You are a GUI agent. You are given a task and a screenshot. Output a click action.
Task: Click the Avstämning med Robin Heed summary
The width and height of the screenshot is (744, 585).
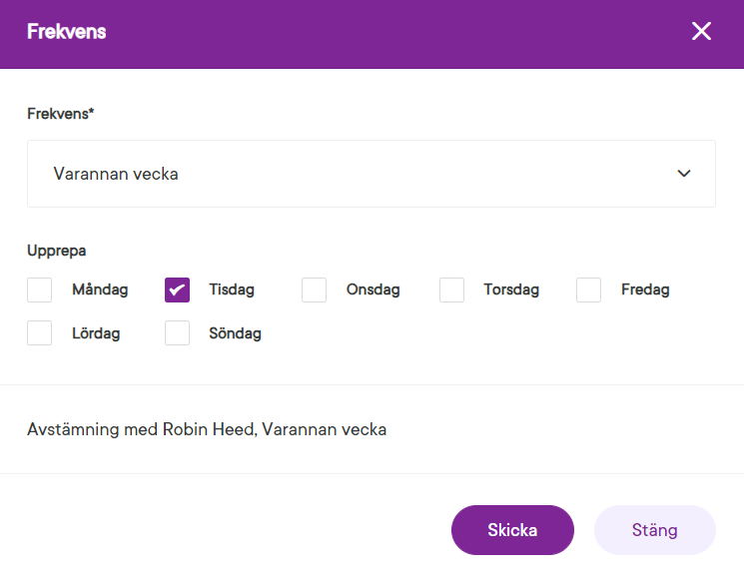pos(207,430)
